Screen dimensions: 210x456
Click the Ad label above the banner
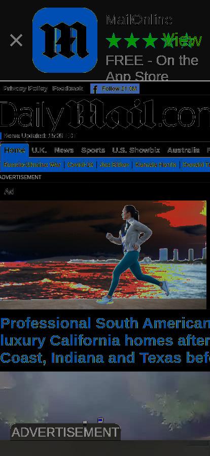tap(9, 191)
